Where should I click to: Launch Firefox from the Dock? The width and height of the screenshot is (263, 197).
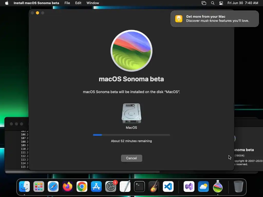pyautogui.click(x=68, y=186)
